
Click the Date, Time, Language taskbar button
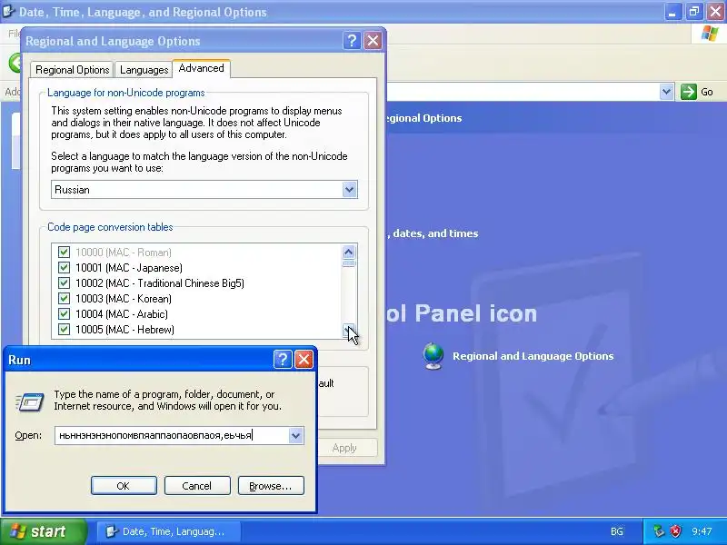[169, 531]
